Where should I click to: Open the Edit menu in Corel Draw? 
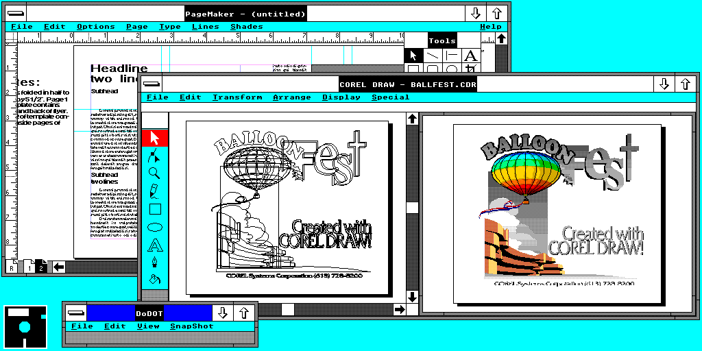point(191,97)
